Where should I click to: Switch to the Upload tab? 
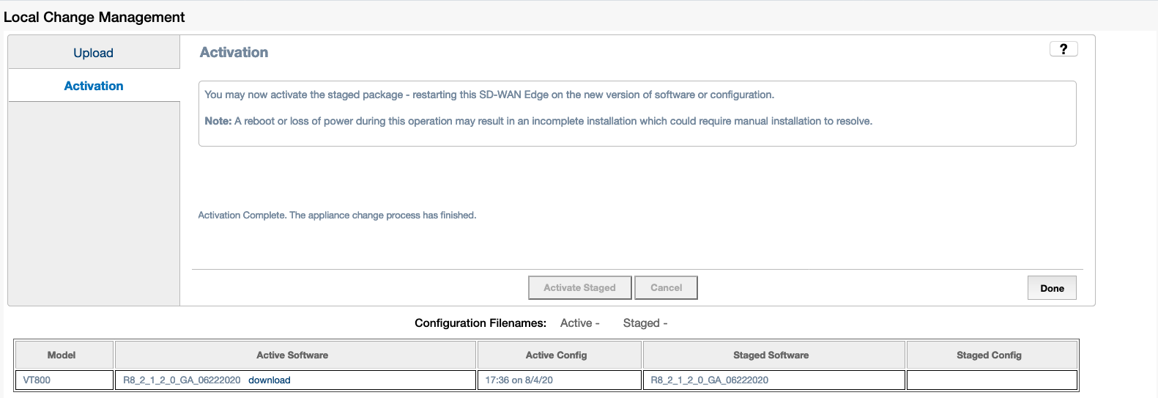click(x=94, y=53)
